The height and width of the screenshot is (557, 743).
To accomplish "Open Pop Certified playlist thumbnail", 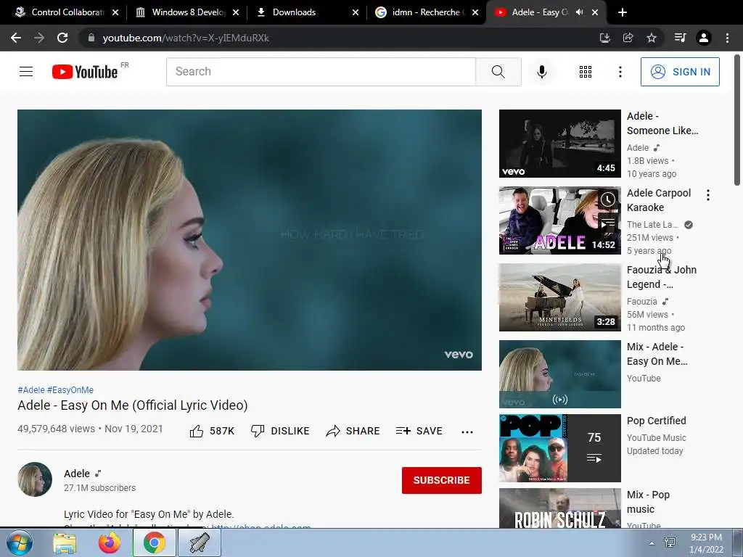I will (559, 448).
